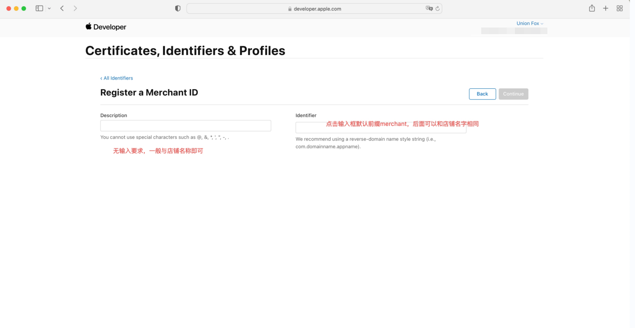Go to All Identifiers link

(116, 78)
